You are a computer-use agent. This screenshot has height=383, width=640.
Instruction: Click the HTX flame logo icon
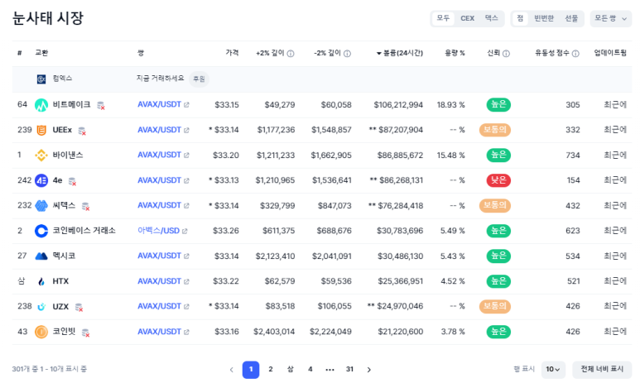41,281
